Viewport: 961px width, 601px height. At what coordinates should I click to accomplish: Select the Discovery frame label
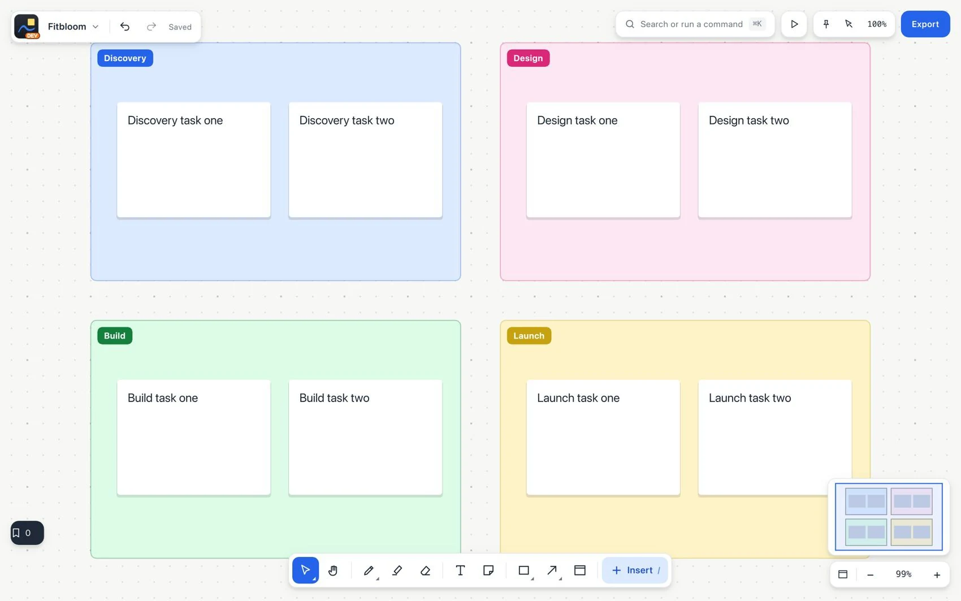tap(125, 58)
